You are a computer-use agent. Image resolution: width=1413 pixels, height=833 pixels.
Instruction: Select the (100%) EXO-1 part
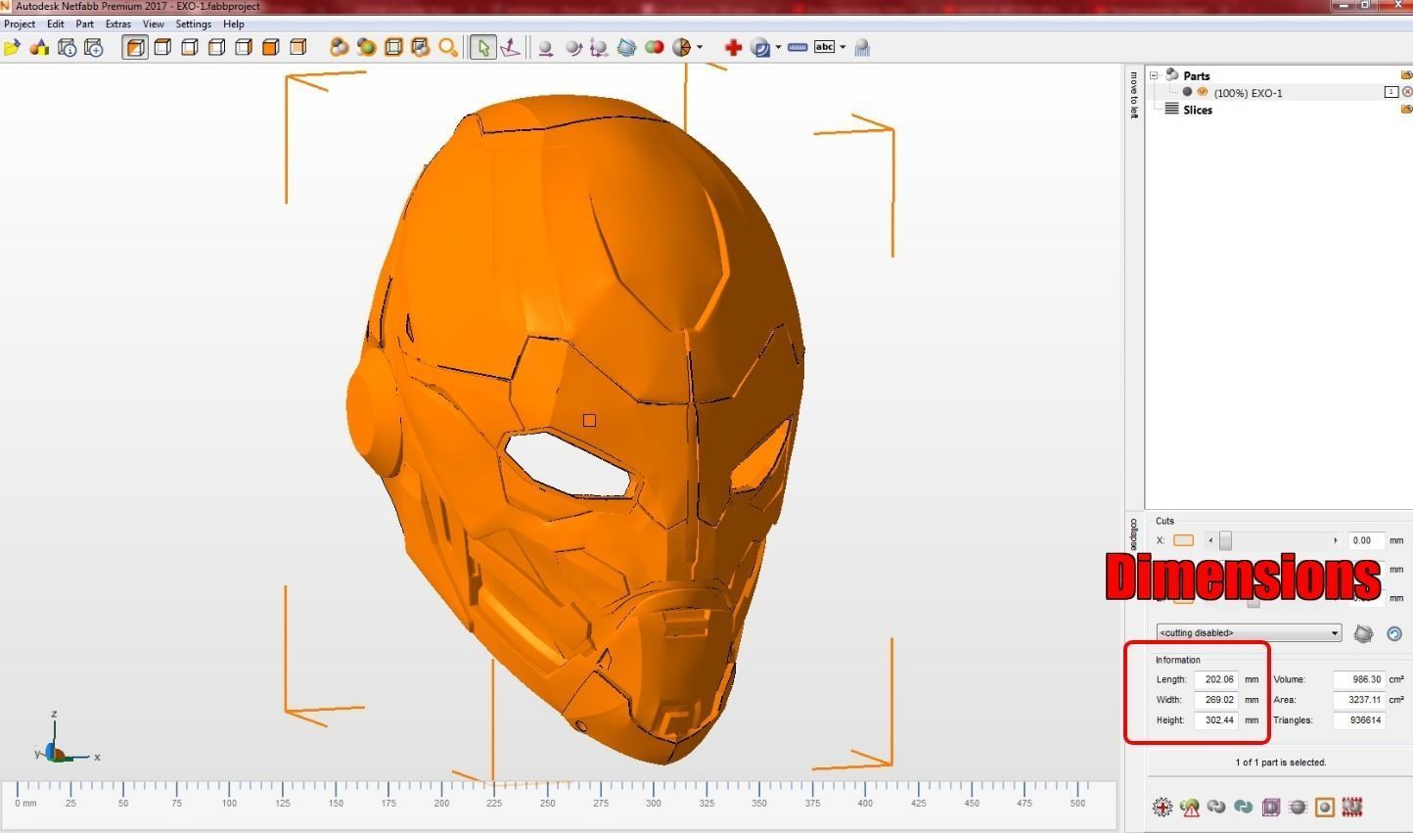tap(1248, 93)
